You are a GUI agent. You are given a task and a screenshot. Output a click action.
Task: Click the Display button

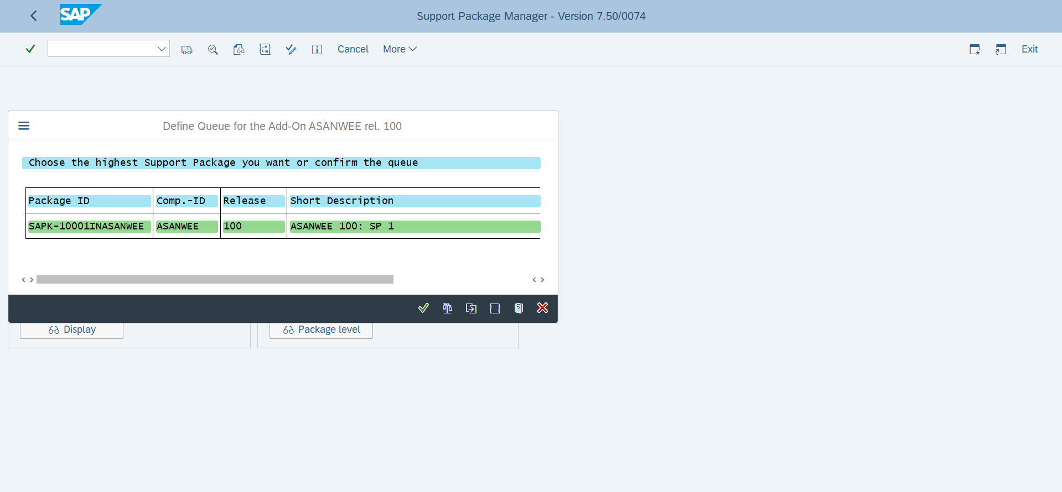72,330
